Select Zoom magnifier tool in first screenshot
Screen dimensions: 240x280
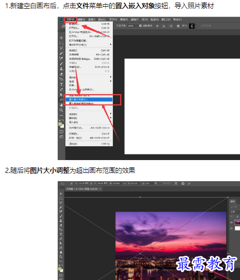pyautogui.click(x=61, y=110)
